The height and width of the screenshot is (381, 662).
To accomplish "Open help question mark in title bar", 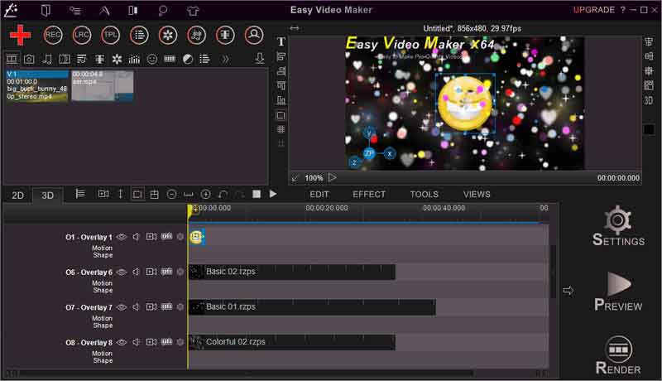I will point(623,10).
